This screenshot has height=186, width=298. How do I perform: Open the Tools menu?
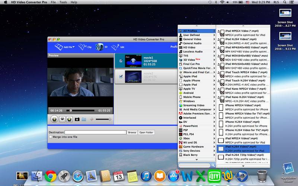coord(63,2)
